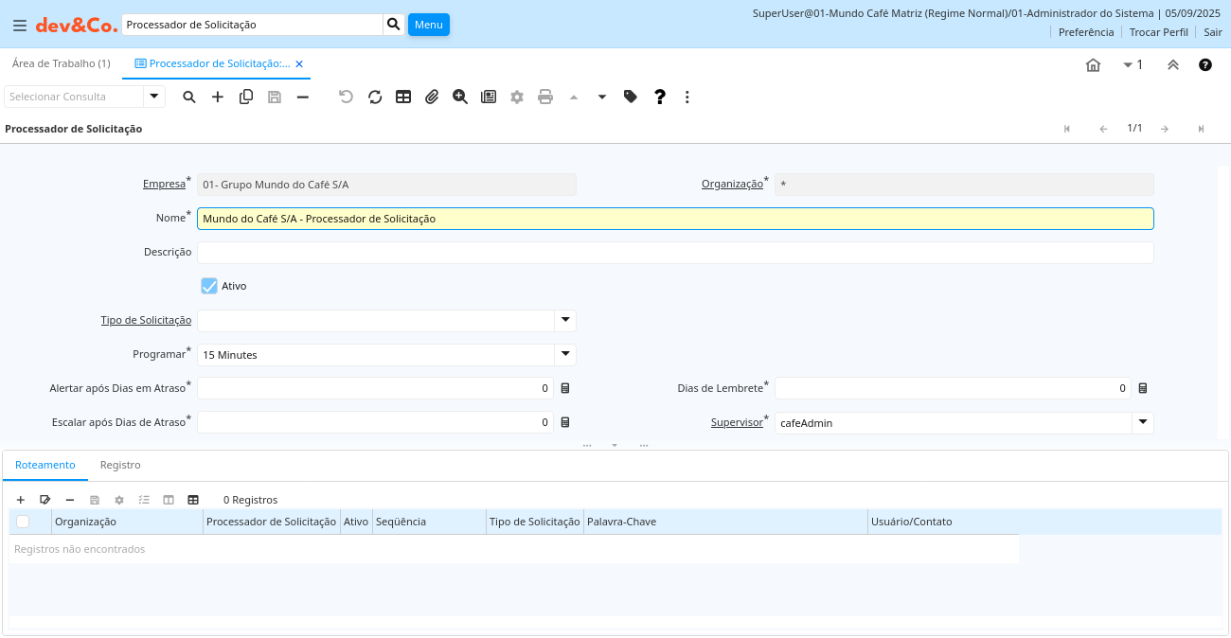This screenshot has width=1231, height=638.
Task: Click the tag icon in toolbar
Action: [631, 97]
